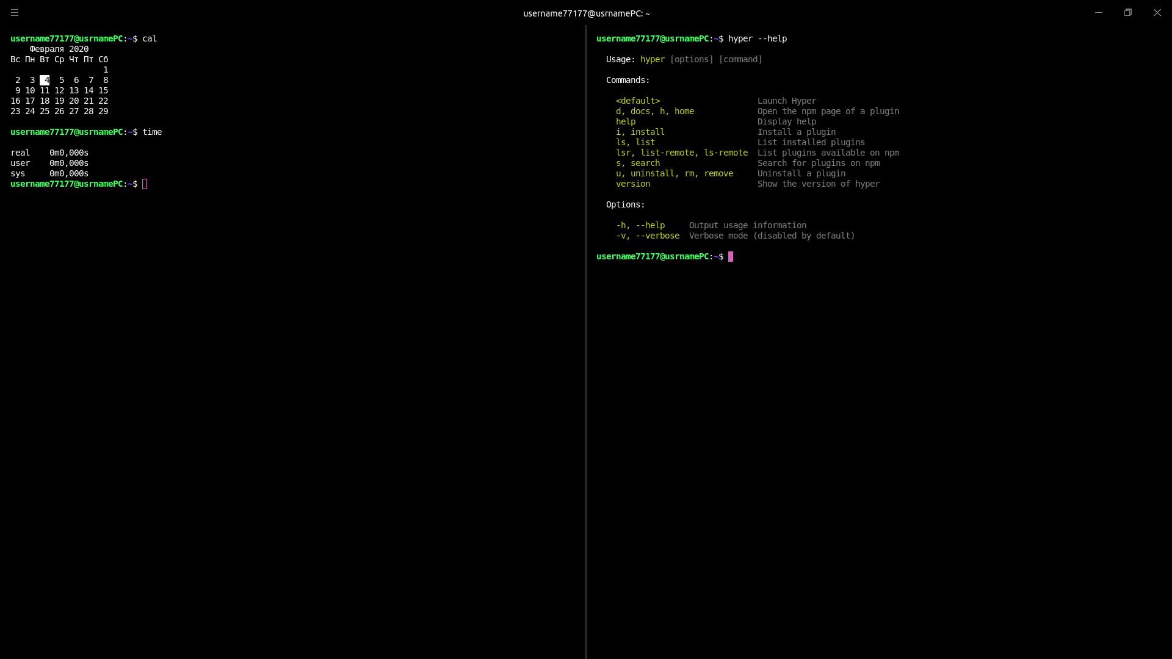
Task: Click the time command text
Action: tap(152, 132)
